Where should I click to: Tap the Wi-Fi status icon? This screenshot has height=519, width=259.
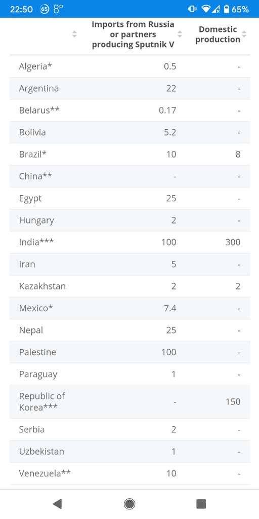click(x=206, y=9)
